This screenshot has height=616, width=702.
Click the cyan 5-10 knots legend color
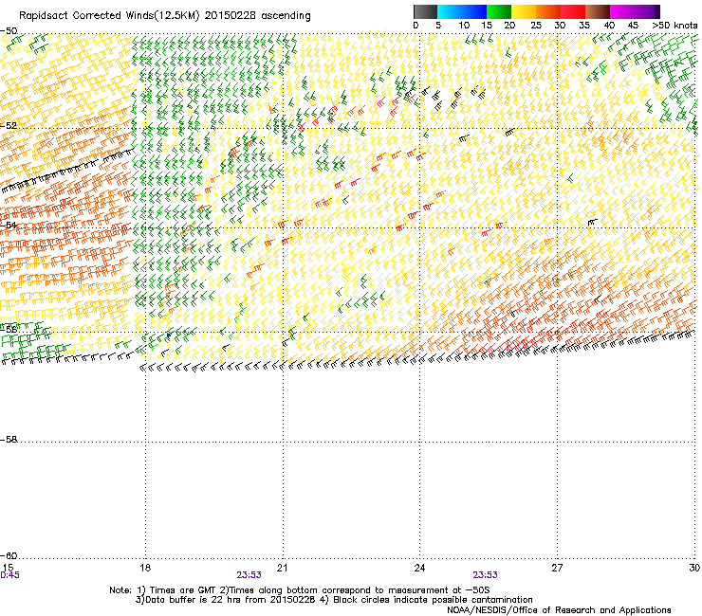(x=450, y=11)
